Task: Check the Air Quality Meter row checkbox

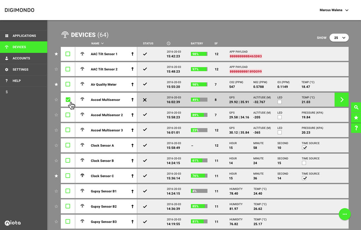Action: pyautogui.click(x=68, y=84)
